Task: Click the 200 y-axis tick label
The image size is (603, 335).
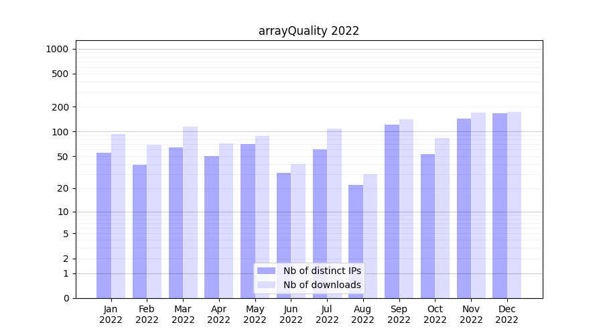Action: (x=60, y=107)
